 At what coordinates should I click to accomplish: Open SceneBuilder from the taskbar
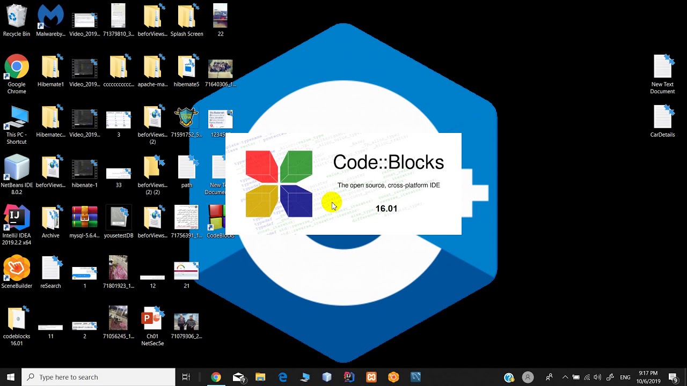click(x=393, y=377)
